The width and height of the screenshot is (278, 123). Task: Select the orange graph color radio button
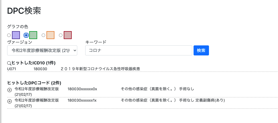pos(44,35)
